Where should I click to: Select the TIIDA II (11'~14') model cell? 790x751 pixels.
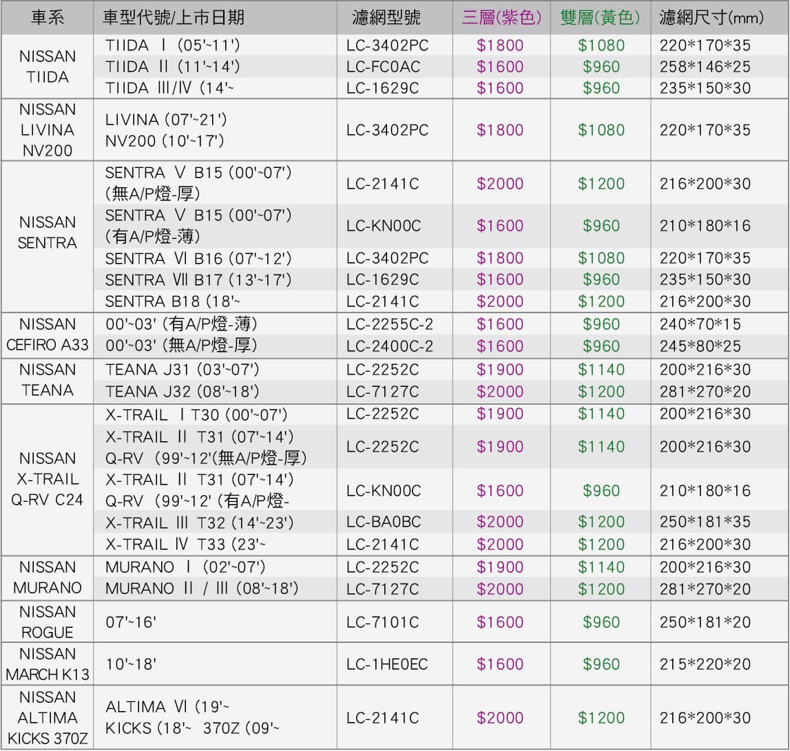(x=215, y=67)
